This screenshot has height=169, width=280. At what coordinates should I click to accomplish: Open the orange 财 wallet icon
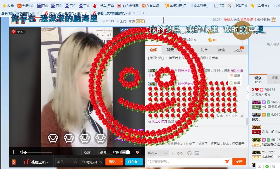[14, 162]
